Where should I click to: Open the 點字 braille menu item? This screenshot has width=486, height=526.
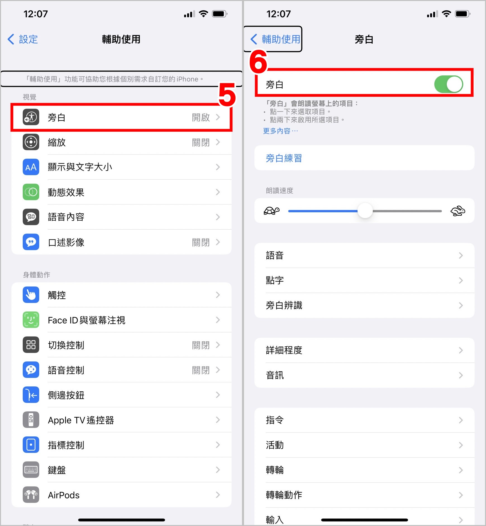[364, 280]
